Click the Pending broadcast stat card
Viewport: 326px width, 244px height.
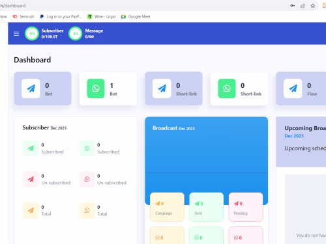point(246,207)
